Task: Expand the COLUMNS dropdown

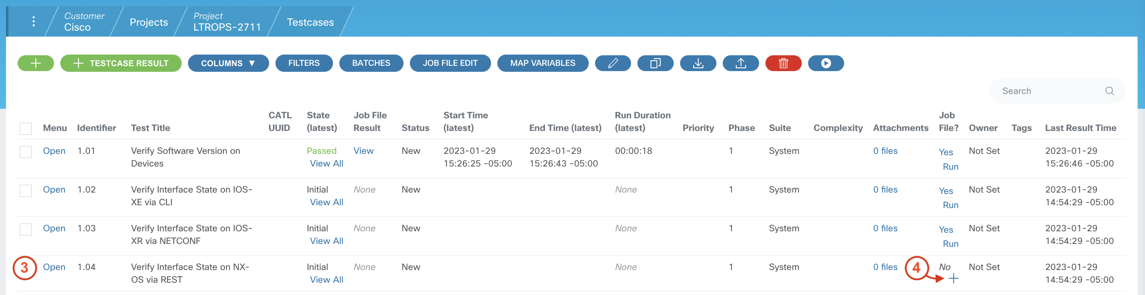Action: point(228,63)
